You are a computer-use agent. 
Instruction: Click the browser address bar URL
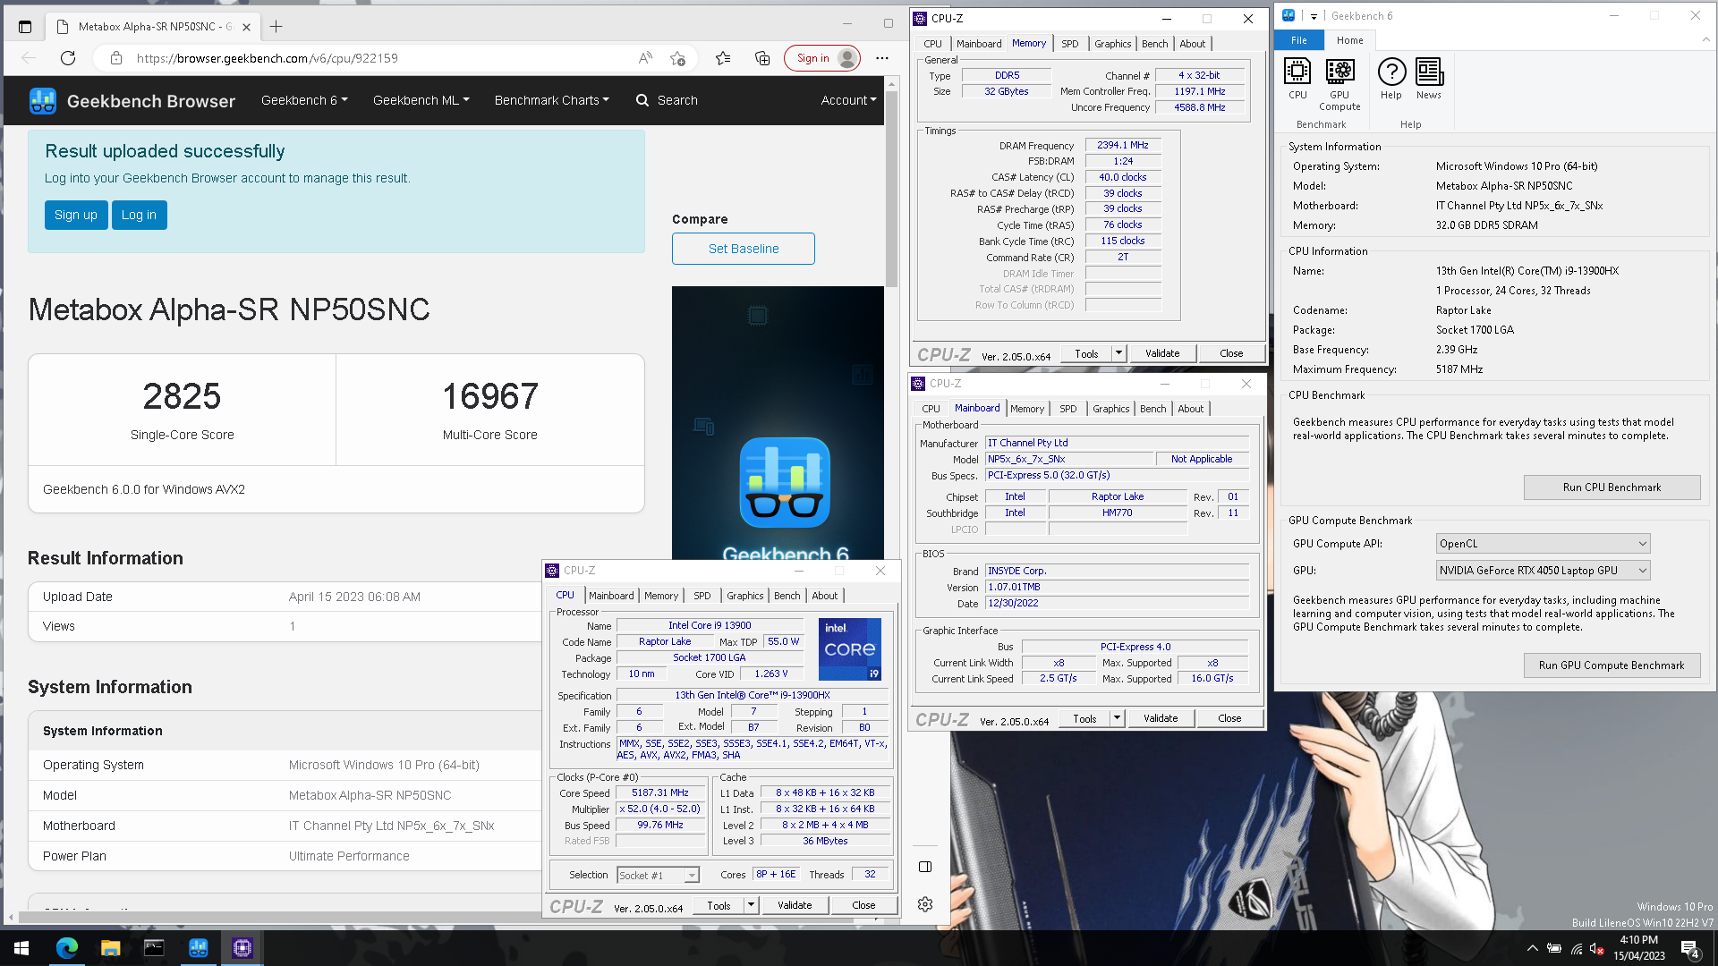268,58
